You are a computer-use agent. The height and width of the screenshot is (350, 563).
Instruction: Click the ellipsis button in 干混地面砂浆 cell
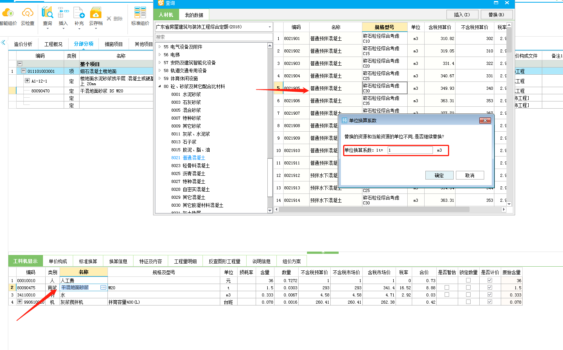click(103, 287)
